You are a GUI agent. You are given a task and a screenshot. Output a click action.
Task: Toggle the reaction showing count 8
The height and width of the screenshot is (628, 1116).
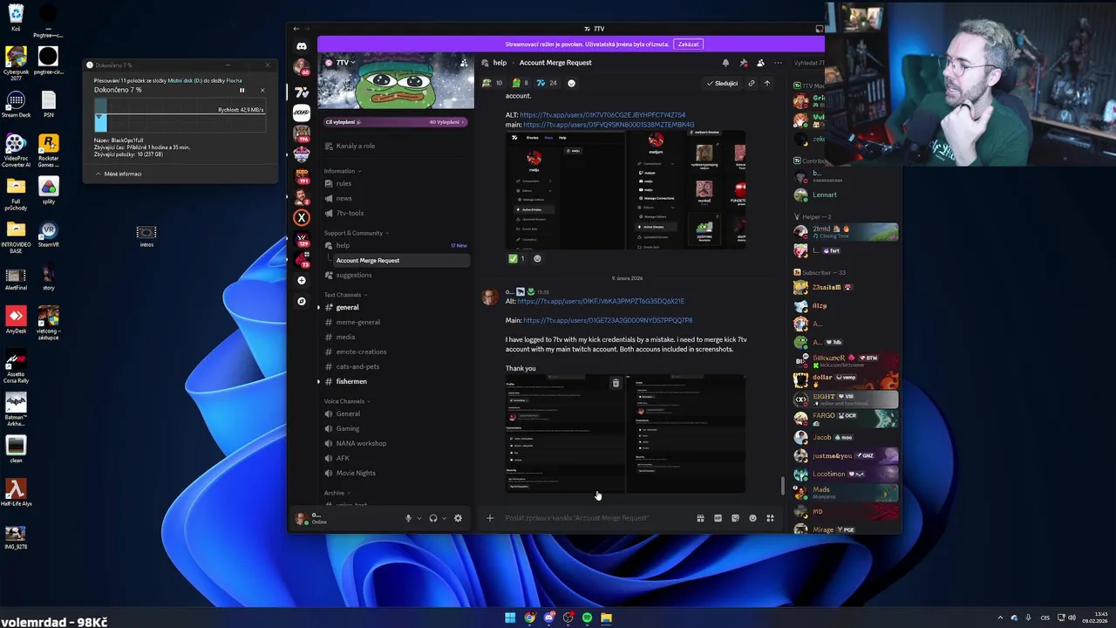click(x=521, y=83)
